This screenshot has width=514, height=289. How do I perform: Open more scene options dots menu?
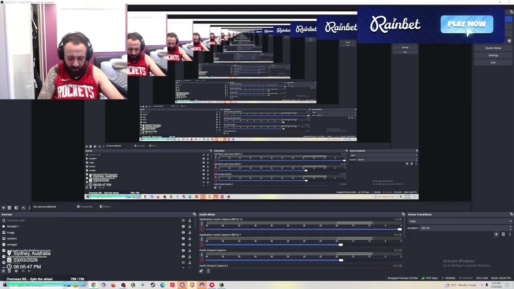coord(29,208)
